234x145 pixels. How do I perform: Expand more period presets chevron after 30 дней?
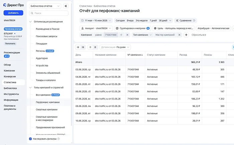[170, 20]
